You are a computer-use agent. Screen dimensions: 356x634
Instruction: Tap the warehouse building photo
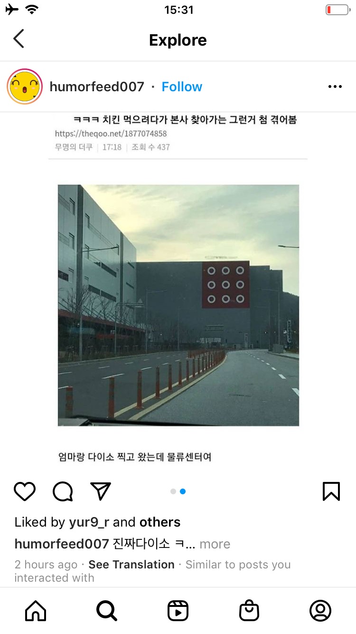click(x=178, y=305)
